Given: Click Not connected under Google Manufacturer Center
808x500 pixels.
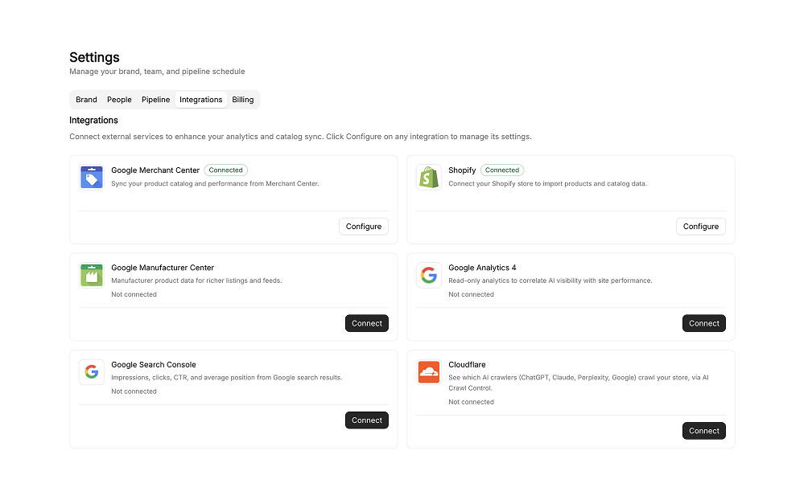Looking at the screenshot, I should click(x=134, y=294).
